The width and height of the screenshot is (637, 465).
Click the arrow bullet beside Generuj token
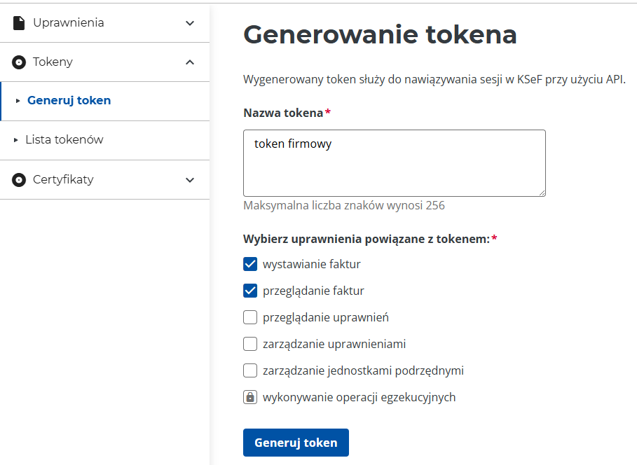(18, 101)
